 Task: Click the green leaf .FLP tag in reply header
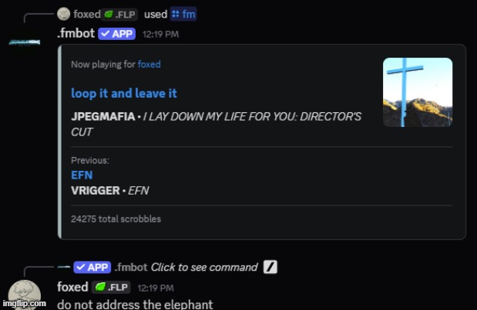click(120, 15)
